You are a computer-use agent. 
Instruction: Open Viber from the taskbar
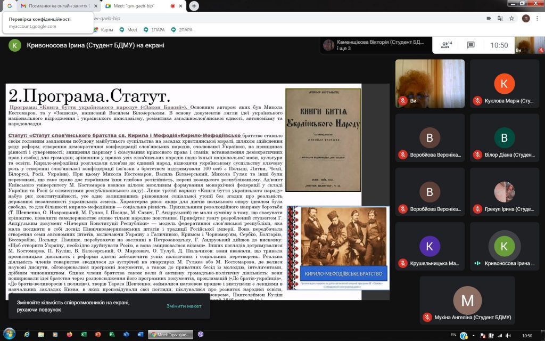201,335
